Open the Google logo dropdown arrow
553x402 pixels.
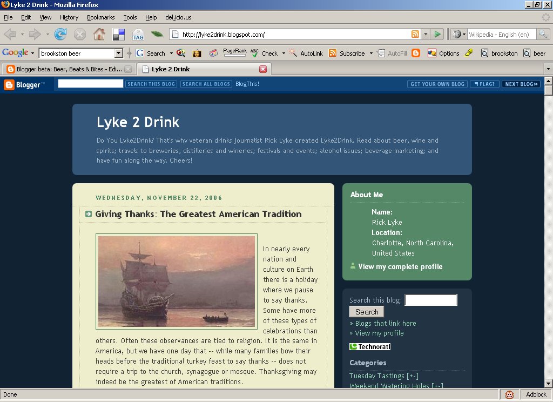coord(32,53)
